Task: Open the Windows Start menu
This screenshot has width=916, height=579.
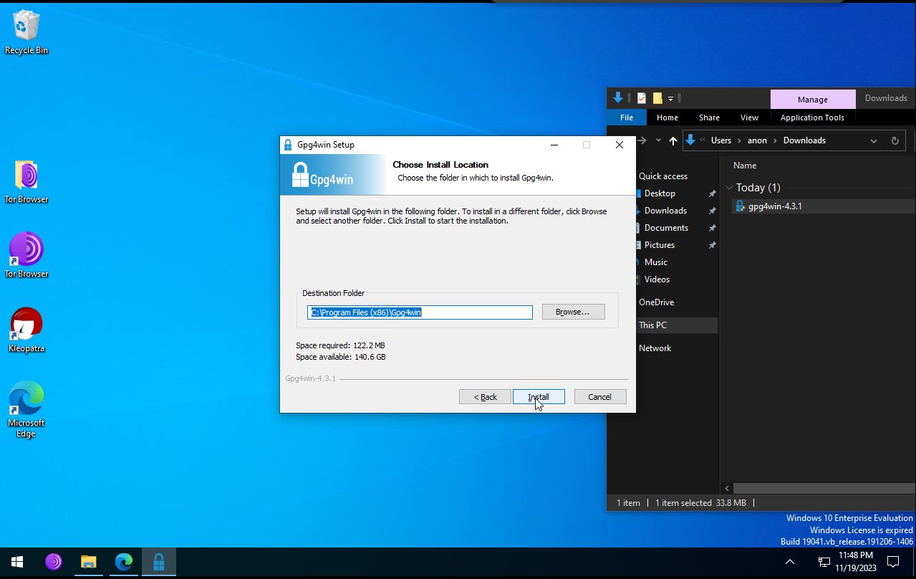Action: coord(18,562)
